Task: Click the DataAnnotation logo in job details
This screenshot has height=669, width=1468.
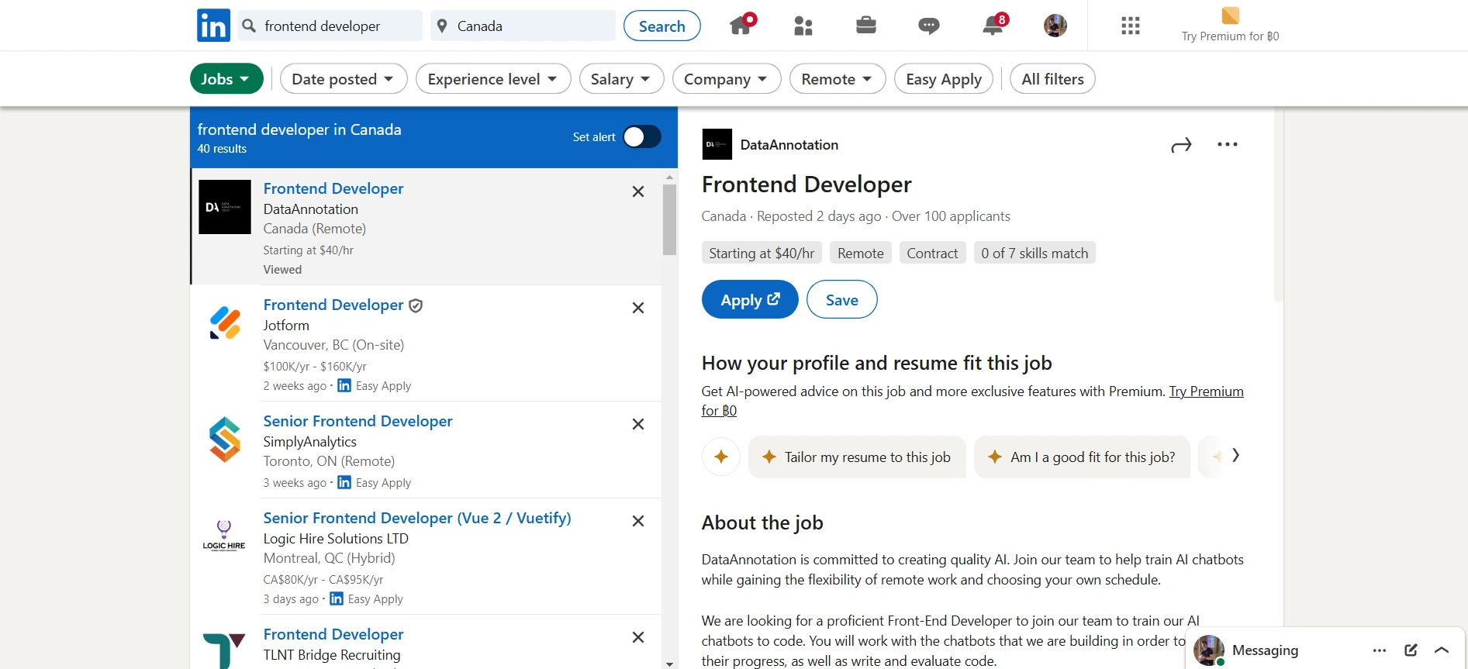Action: coord(717,144)
